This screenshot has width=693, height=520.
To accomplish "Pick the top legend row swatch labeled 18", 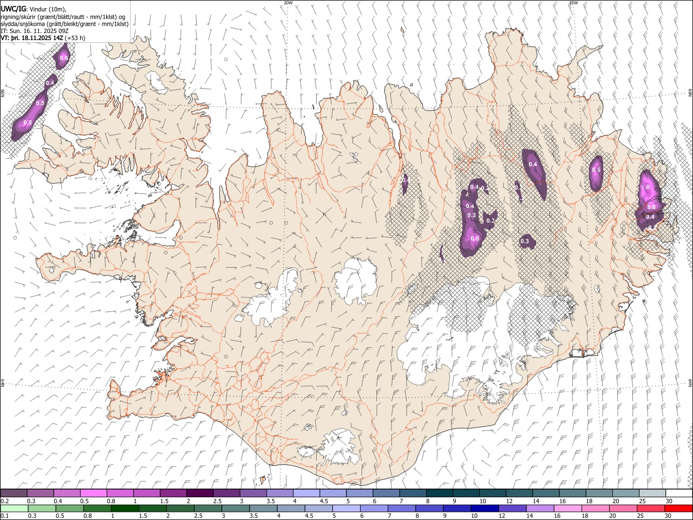I will [x=599, y=493].
